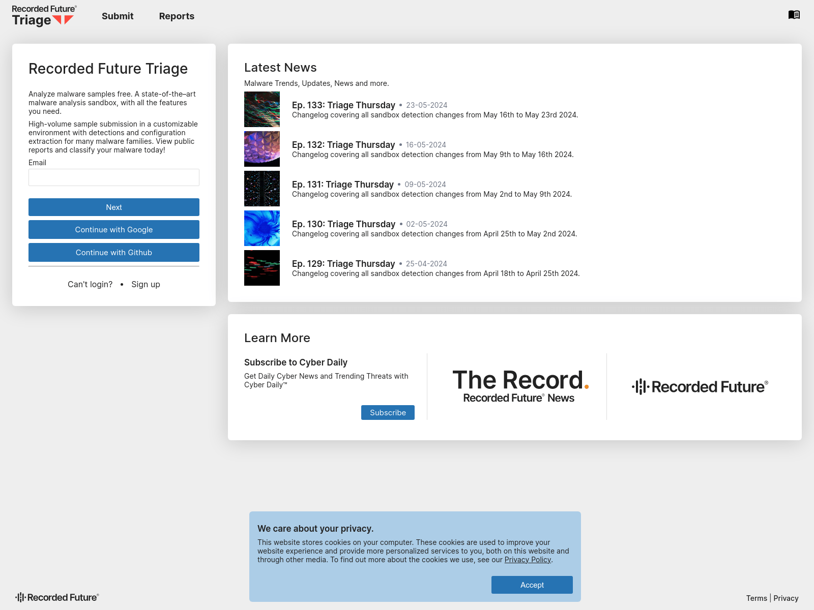Click the Next button
The height and width of the screenshot is (610, 814).
114,207
